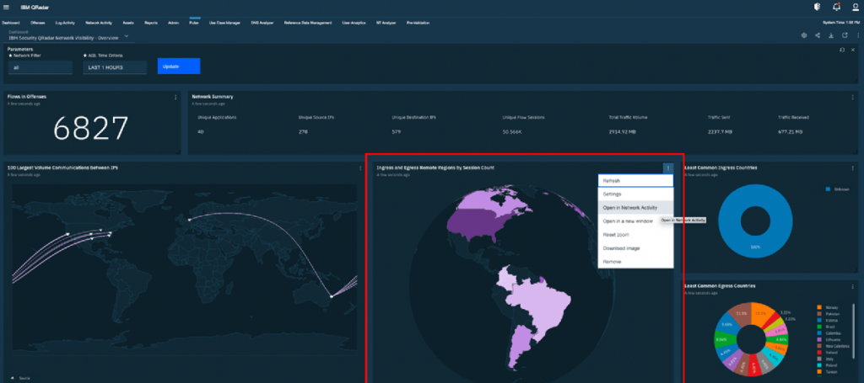The height and width of the screenshot is (383, 864).
Task: Select Open in Network Activity menu item
Action: pos(635,208)
